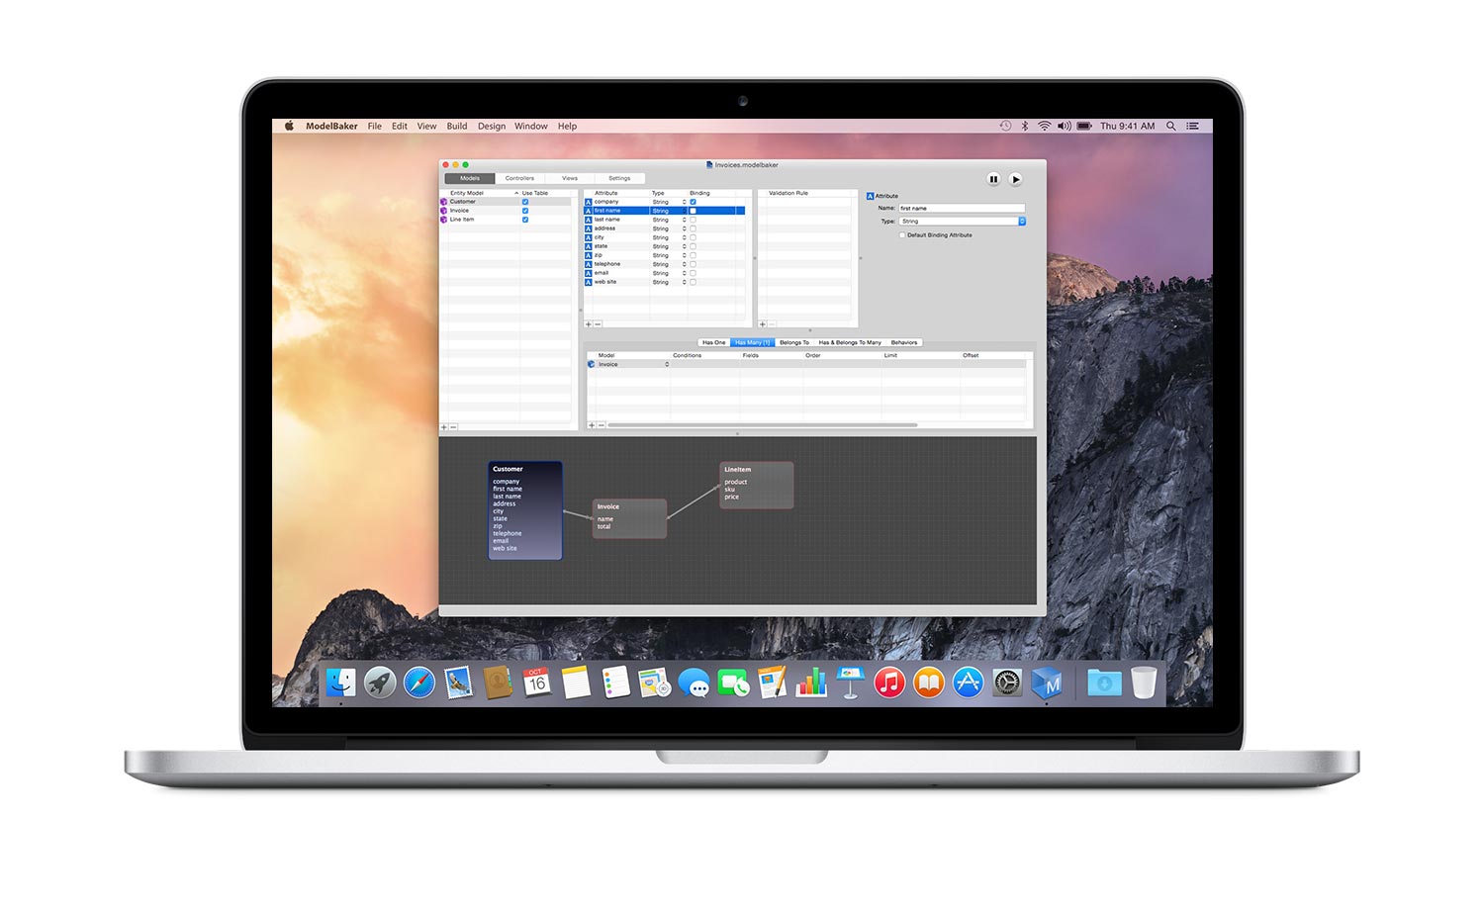Select the Belongs To relationship tab

(793, 342)
